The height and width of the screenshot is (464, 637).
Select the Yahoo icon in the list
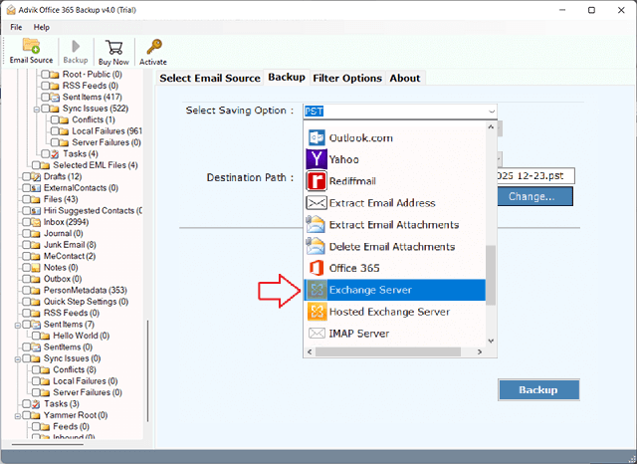tap(317, 159)
